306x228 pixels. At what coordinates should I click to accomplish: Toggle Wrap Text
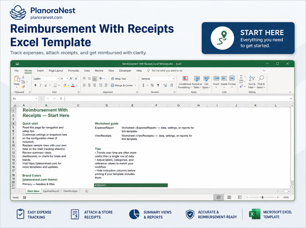coord(119,79)
